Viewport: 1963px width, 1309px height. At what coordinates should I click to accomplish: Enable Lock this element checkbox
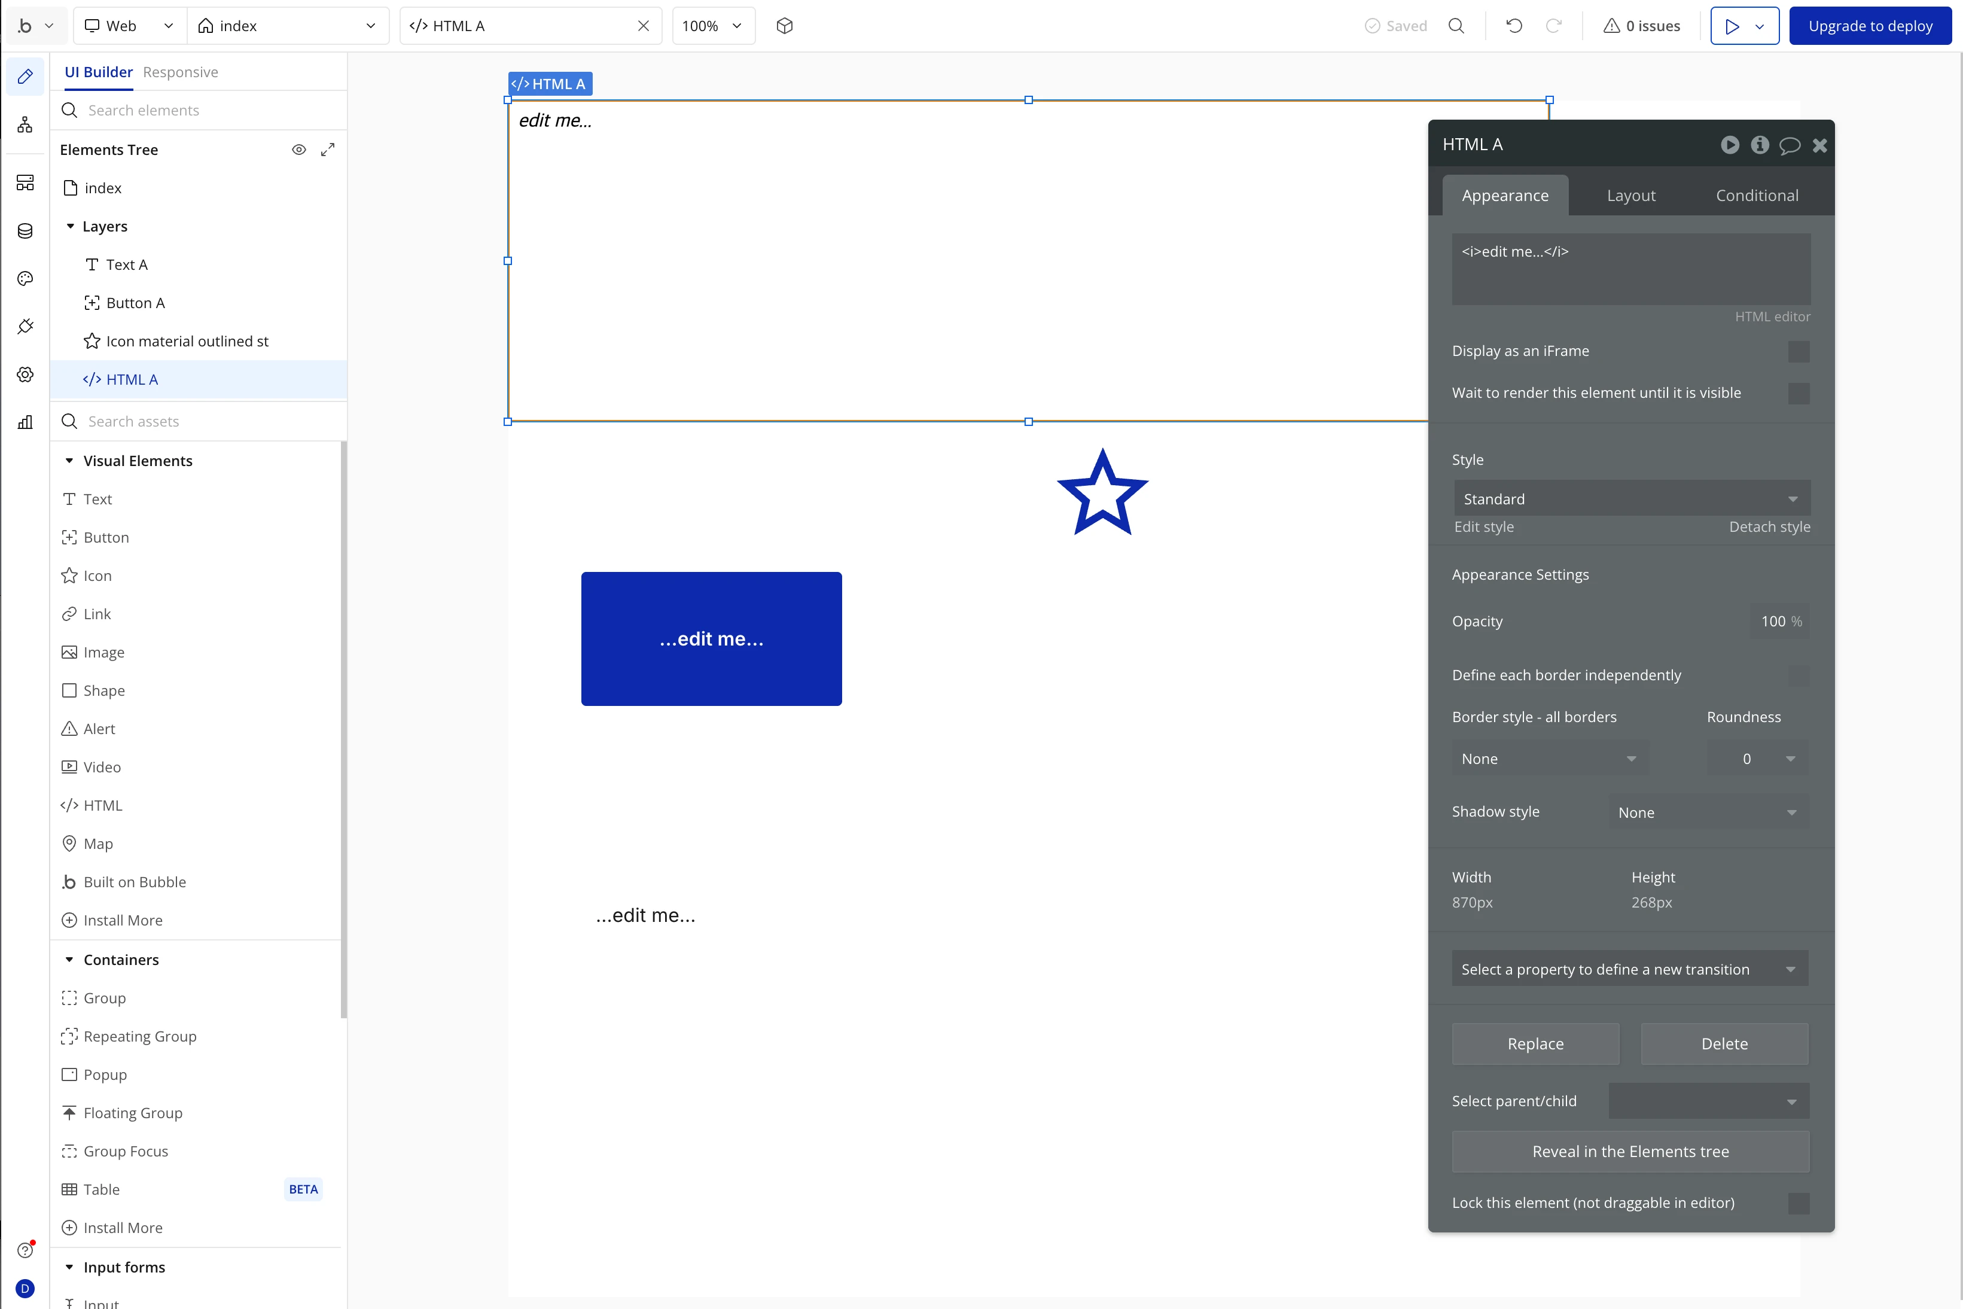[1799, 1203]
